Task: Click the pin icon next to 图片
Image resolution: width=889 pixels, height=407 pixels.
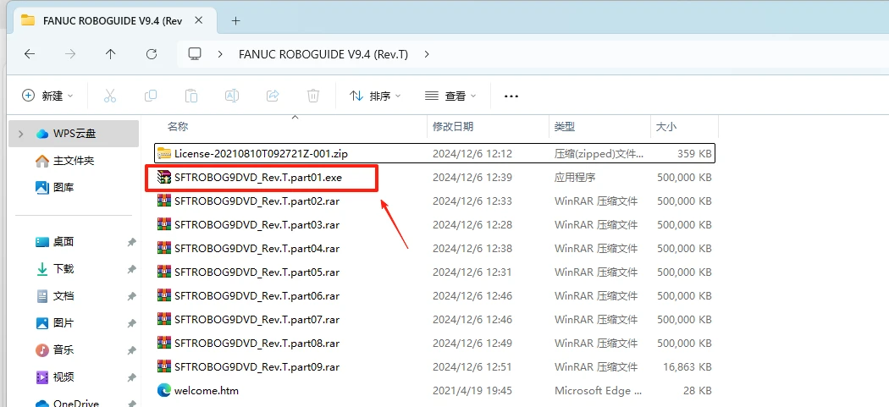Action: click(131, 324)
